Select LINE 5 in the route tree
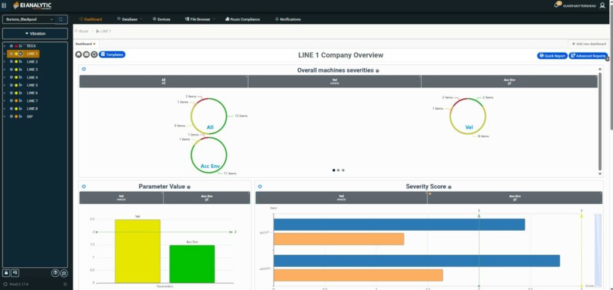613x290 pixels. click(32, 85)
